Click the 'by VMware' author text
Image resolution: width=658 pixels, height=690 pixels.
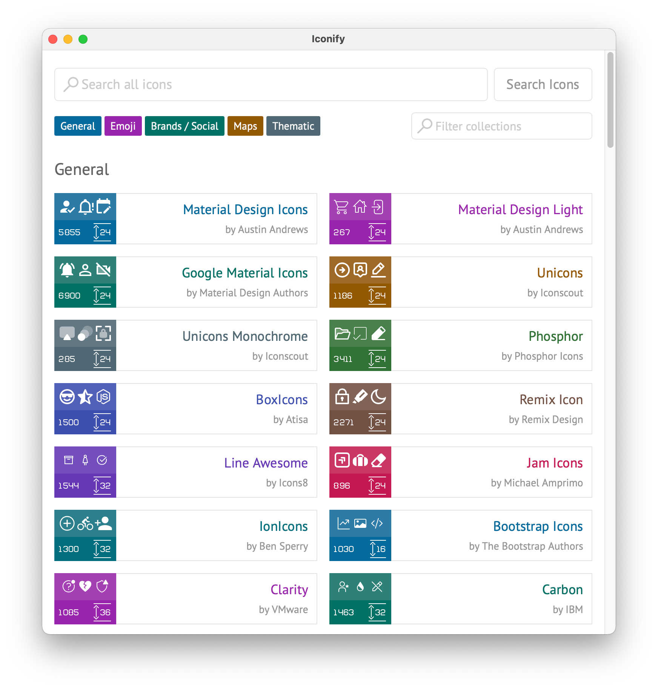(283, 610)
